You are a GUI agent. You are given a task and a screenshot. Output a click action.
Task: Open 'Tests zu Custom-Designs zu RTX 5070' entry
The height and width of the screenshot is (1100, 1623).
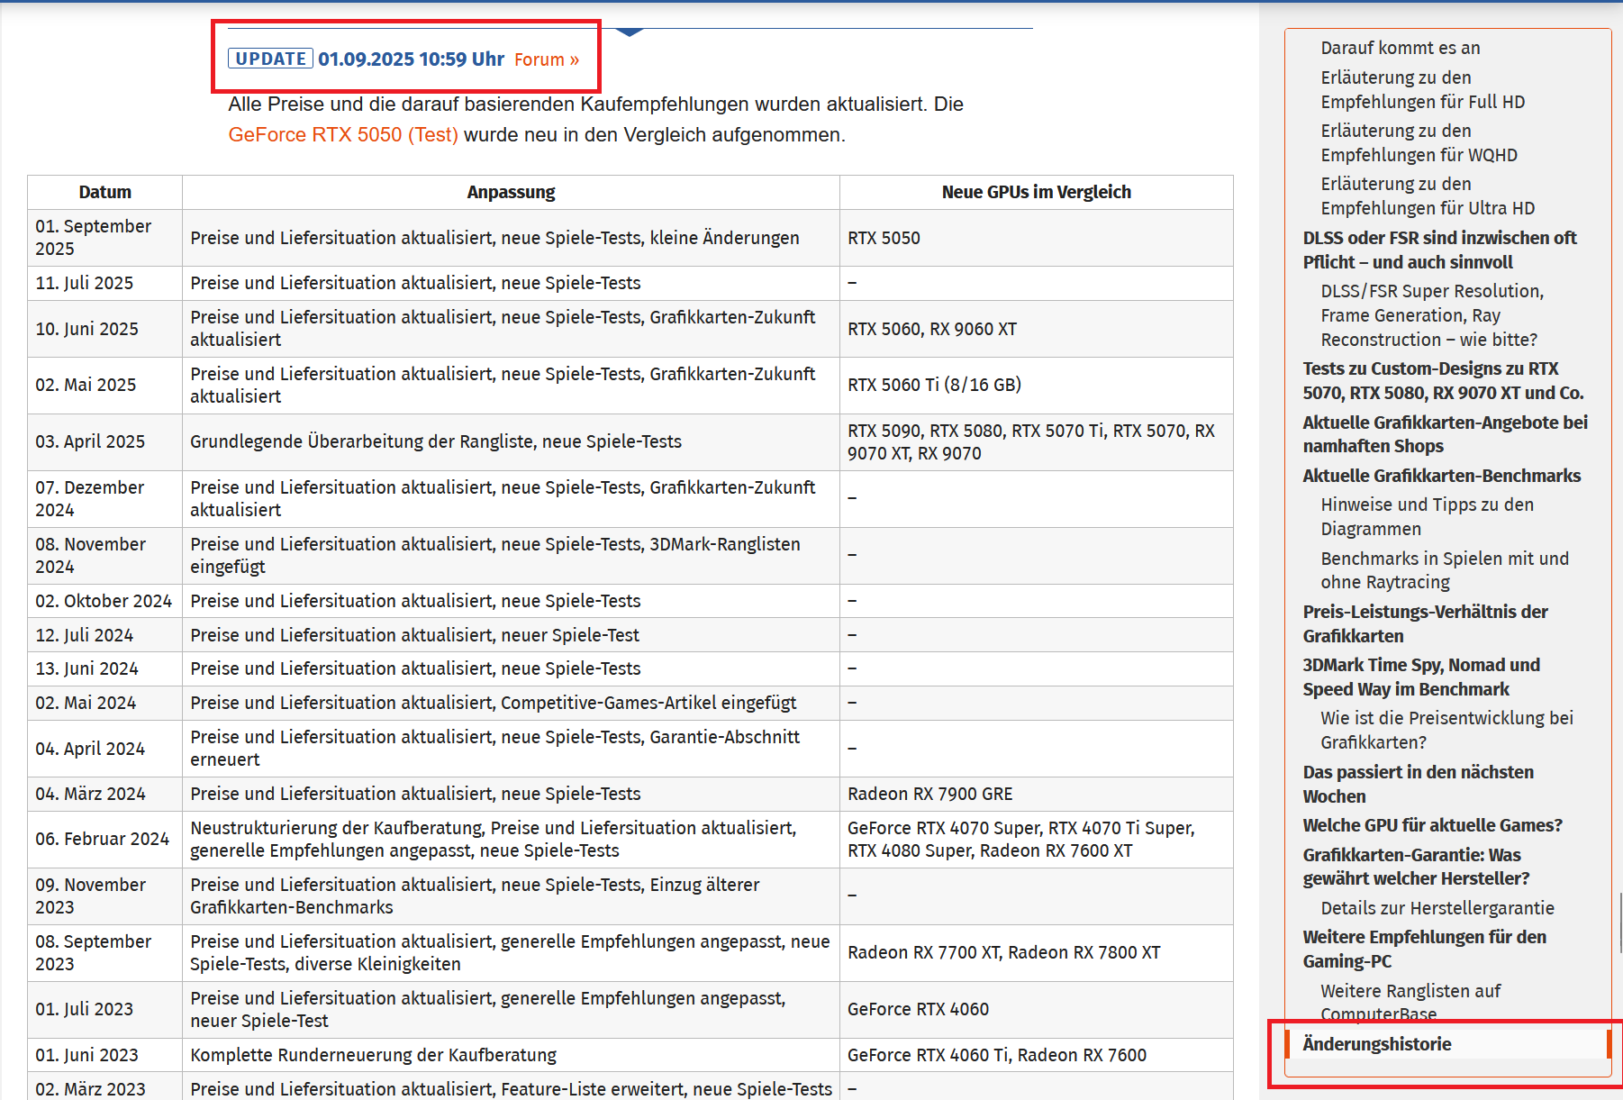click(x=1443, y=380)
